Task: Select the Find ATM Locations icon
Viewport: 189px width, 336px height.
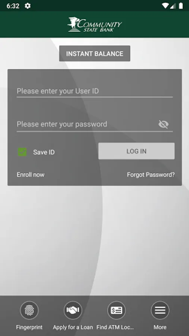Action: (x=117, y=310)
